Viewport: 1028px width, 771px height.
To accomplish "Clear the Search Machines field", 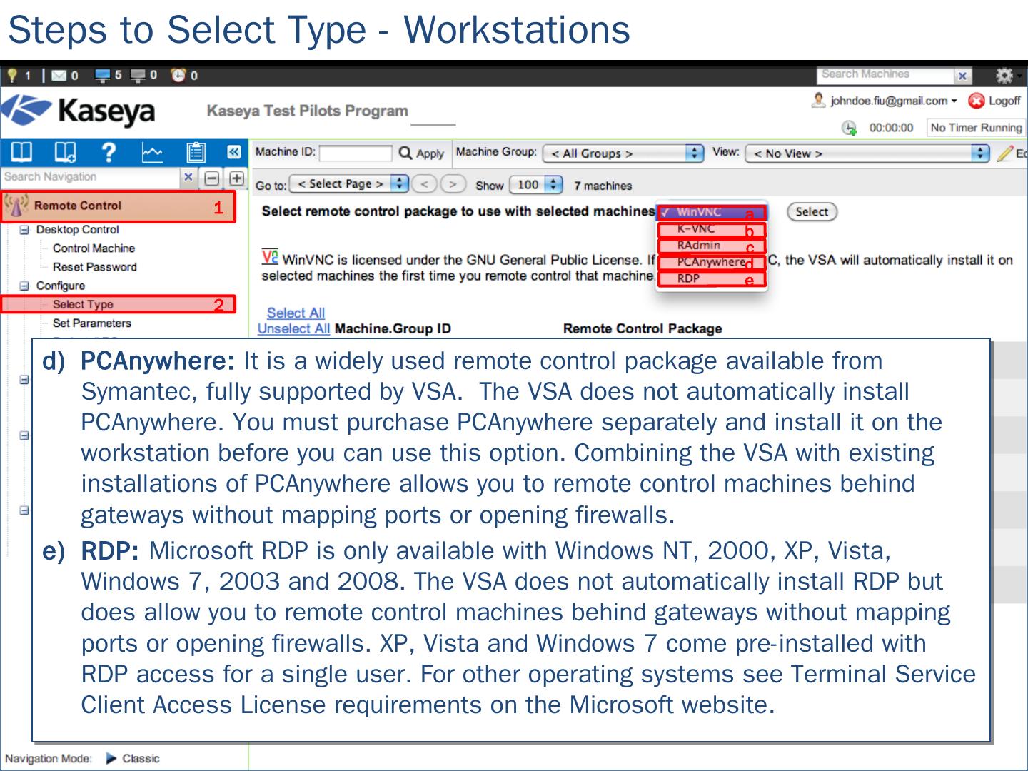I will click(963, 76).
